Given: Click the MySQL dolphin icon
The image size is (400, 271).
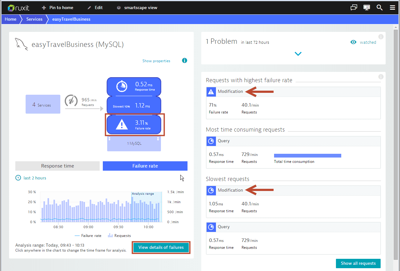Looking at the screenshot, I should 22,44.
